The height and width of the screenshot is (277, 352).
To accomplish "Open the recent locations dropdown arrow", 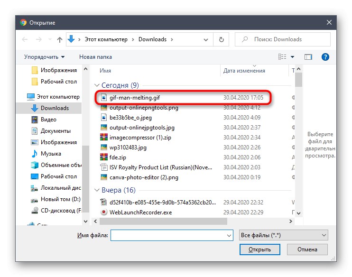I will point(50,39).
